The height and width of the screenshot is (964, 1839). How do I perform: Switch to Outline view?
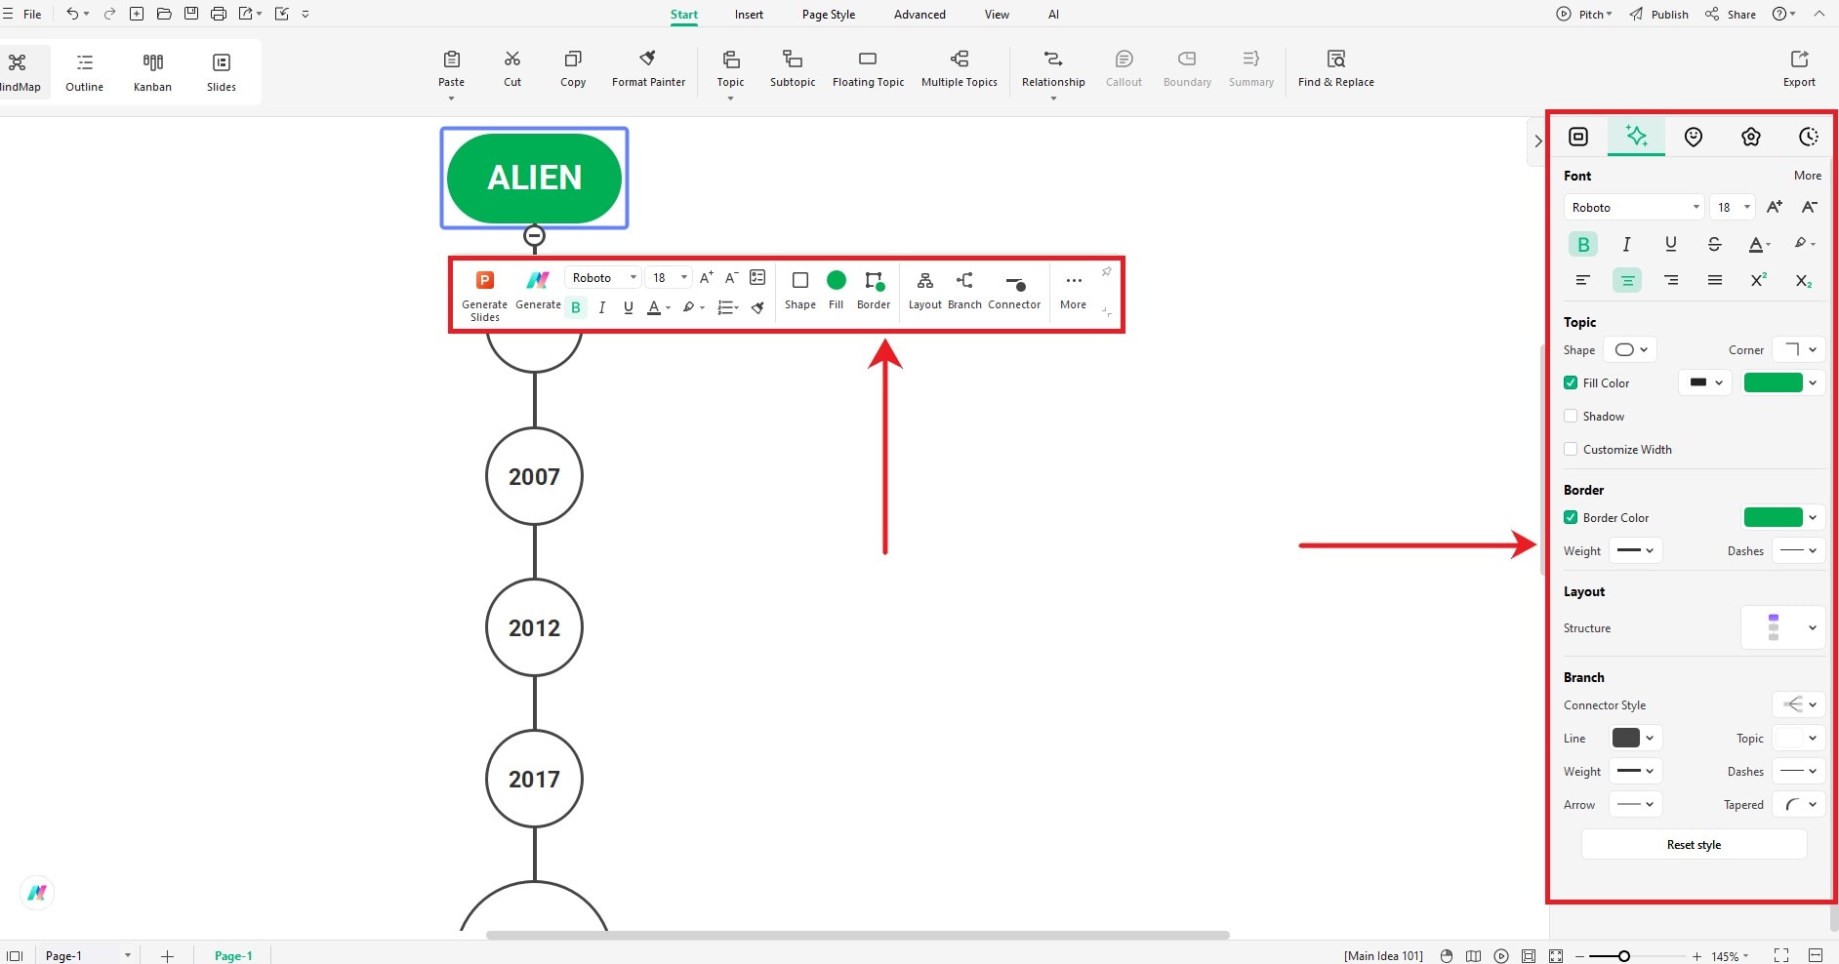(x=85, y=72)
